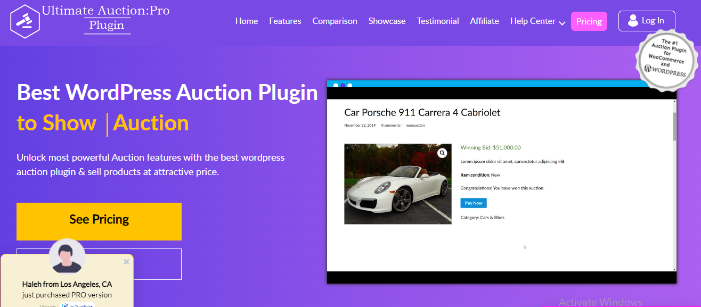Open the Features menu item
This screenshot has height=307, width=701.
(x=285, y=21)
